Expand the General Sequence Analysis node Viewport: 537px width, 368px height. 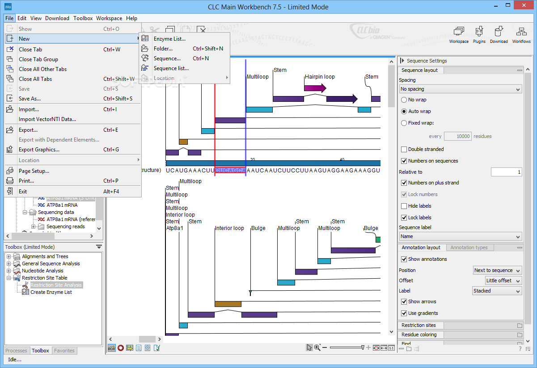coord(9,263)
